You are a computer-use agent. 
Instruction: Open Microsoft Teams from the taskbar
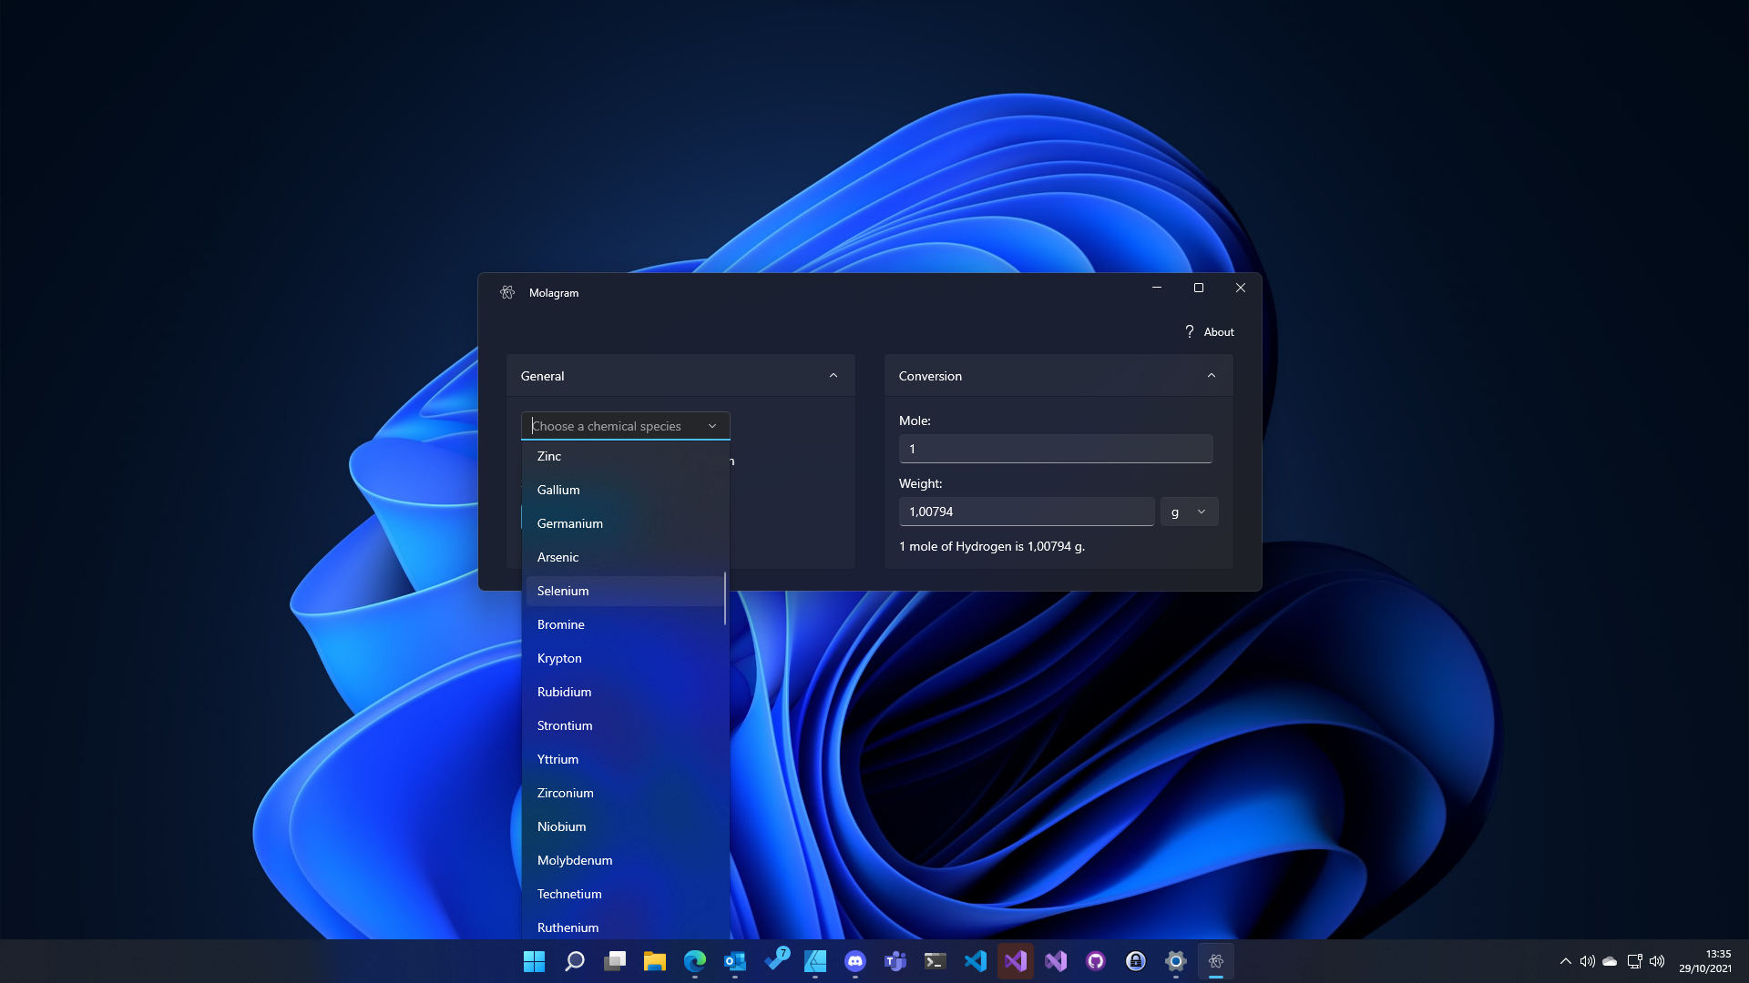(895, 961)
